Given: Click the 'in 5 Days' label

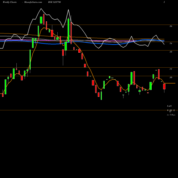Looking at the screenshot, I should coord(171,115).
